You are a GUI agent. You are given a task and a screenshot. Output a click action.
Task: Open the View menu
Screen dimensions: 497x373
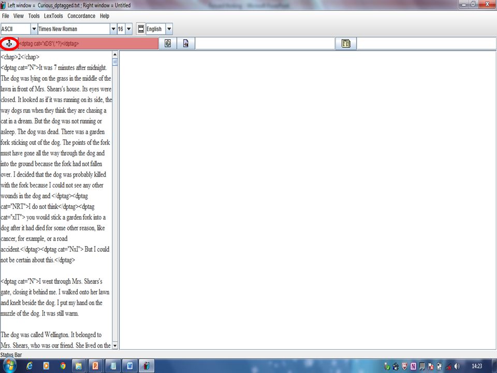pyautogui.click(x=19, y=16)
